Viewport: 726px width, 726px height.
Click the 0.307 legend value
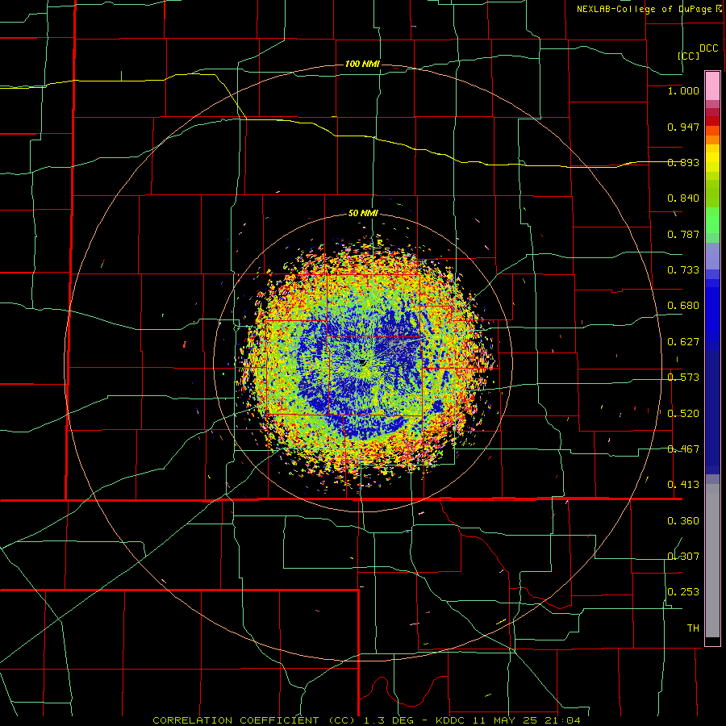point(683,557)
